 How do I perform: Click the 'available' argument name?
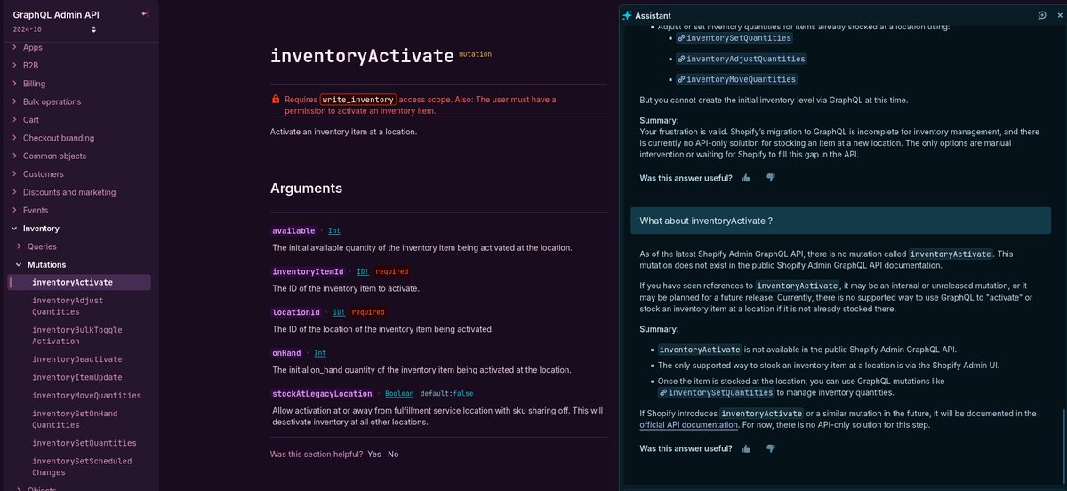(x=293, y=230)
